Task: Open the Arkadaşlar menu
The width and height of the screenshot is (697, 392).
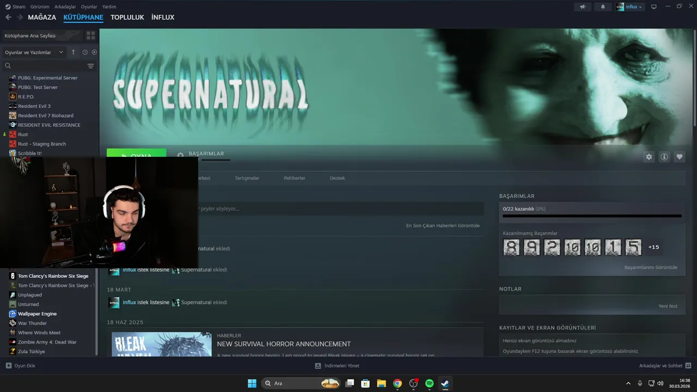Action: [x=65, y=7]
